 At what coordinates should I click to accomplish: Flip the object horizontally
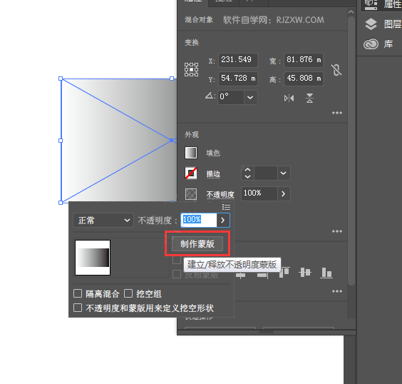click(x=289, y=98)
